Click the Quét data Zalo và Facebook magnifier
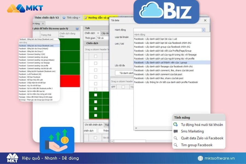The image size is (246, 164). pyautogui.click(x=176, y=138)
